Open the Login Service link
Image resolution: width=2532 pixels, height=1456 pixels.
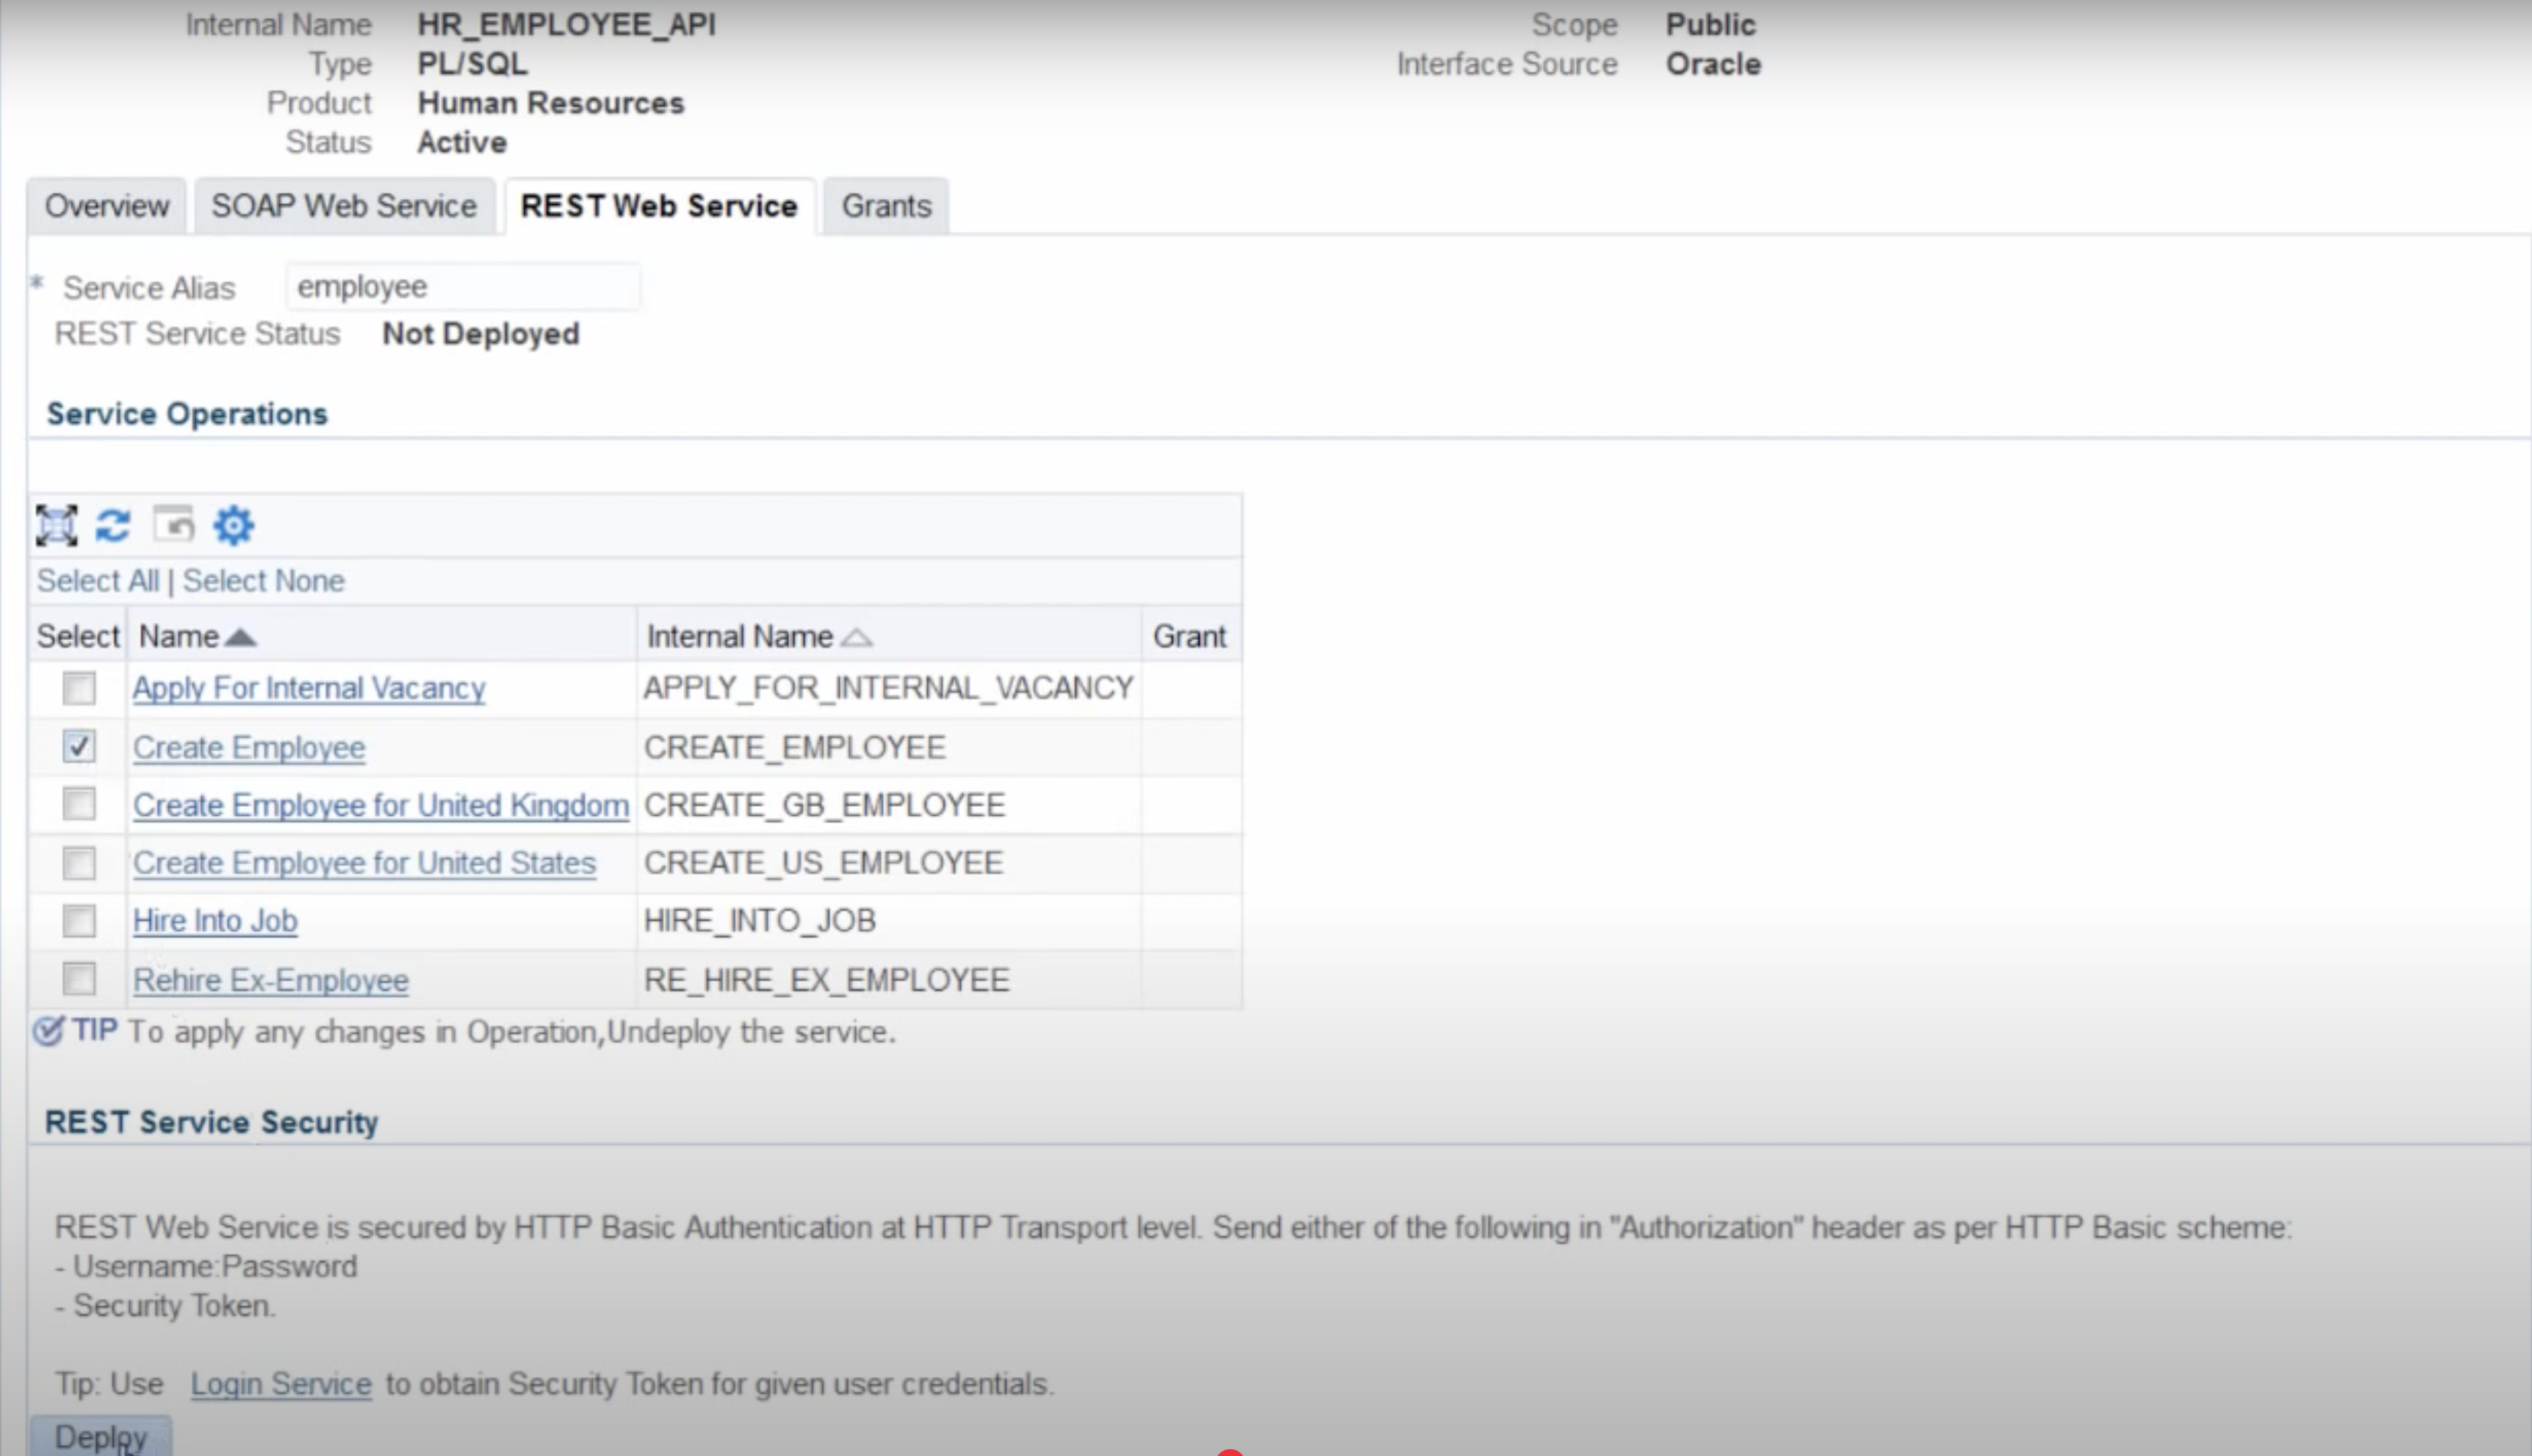pyautogui.click(x=281, y=1384)
